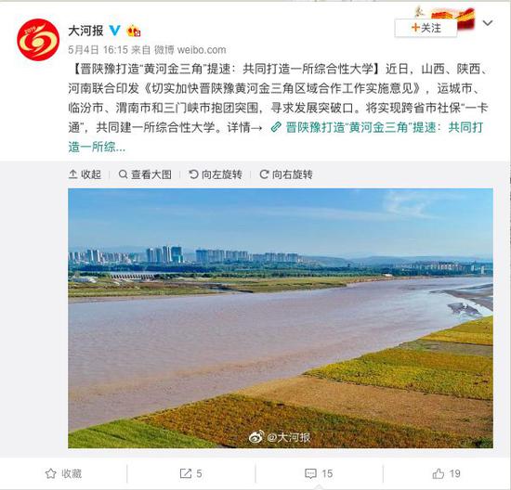The width and height of the screenshot is (511, 490).
Task: Open the 大河报 profile avatar
Action: coord(38,40)
